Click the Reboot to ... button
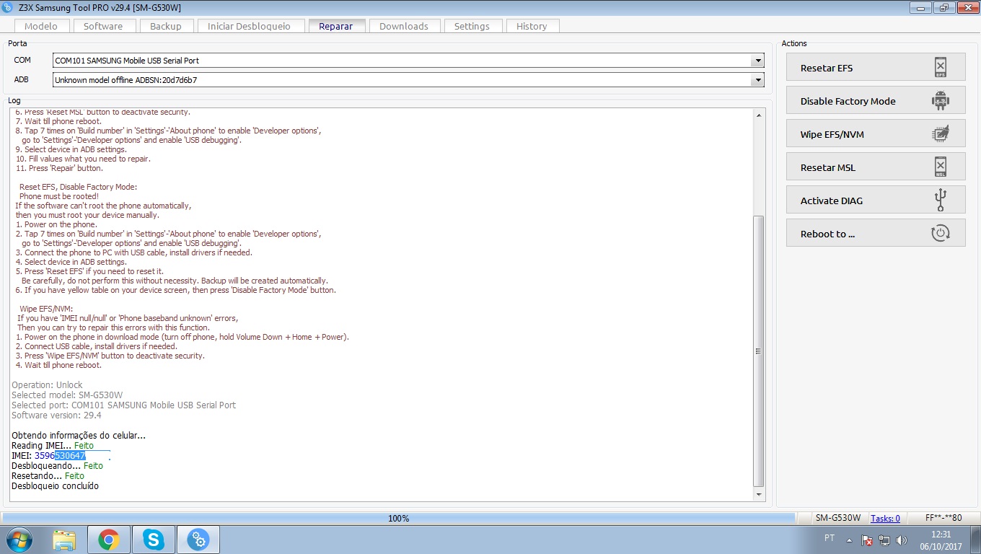Screen dimensions: 981x554 point(876,233)
